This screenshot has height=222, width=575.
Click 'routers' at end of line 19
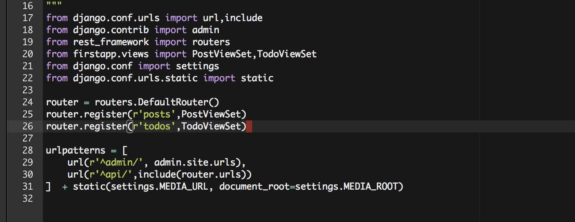pos(211,42)
